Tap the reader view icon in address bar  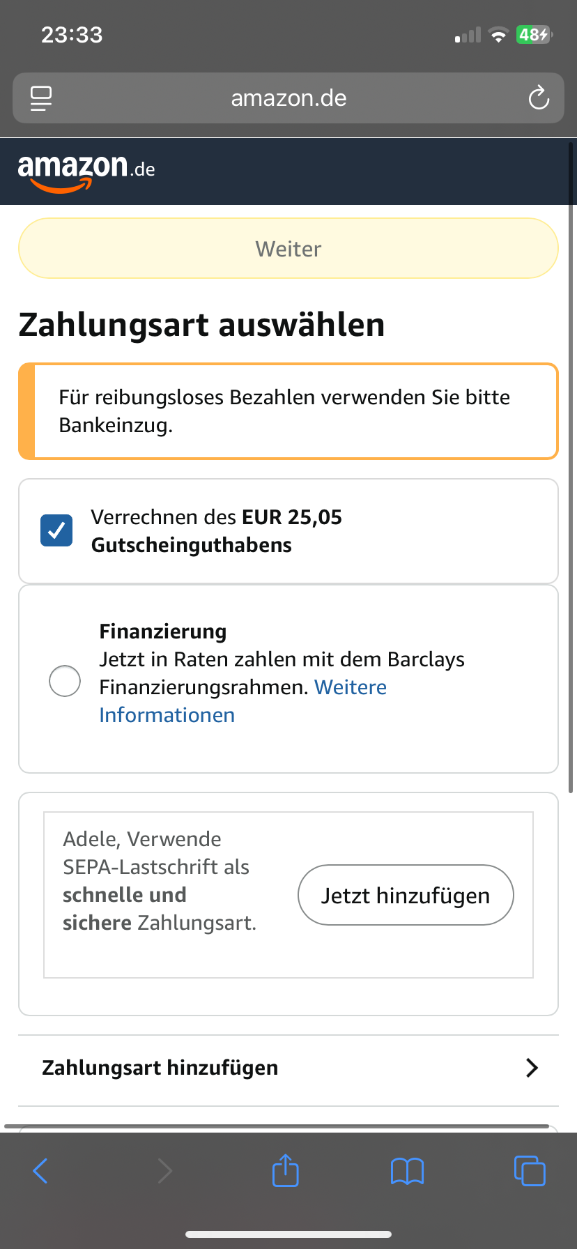[41, 98]
